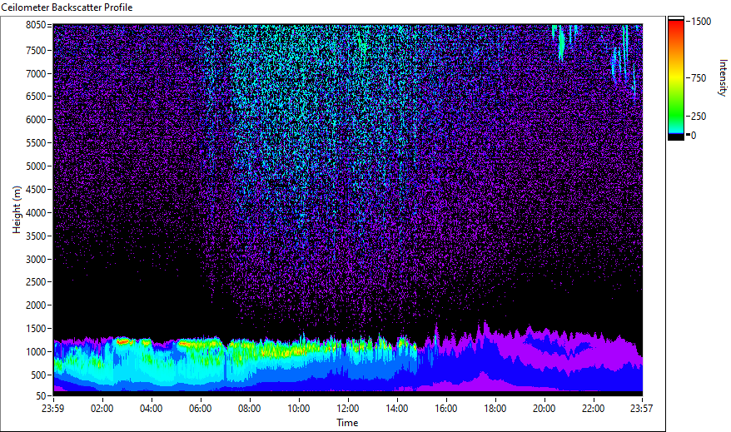Screen dimensions: 731x432
Task: Click the 0 intensity scale value
Action: tap(694, 136)
